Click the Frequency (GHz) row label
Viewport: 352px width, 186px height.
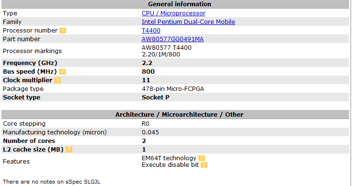pyautogui.click(x=30, y=63)
